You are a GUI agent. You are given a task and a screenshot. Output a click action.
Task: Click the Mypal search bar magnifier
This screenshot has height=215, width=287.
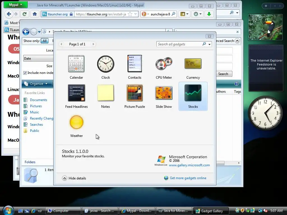tap(173, 14)
